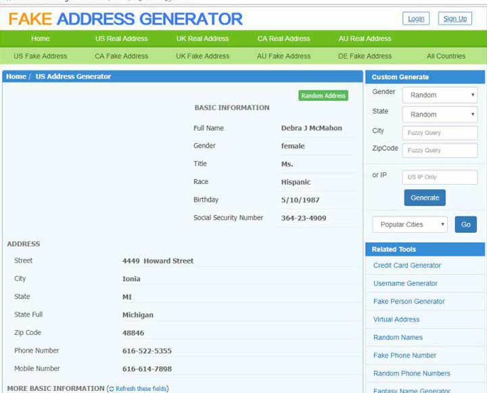The image size is (487, 393).
Task: Click the Random Address button
Action: pos(323,95)
